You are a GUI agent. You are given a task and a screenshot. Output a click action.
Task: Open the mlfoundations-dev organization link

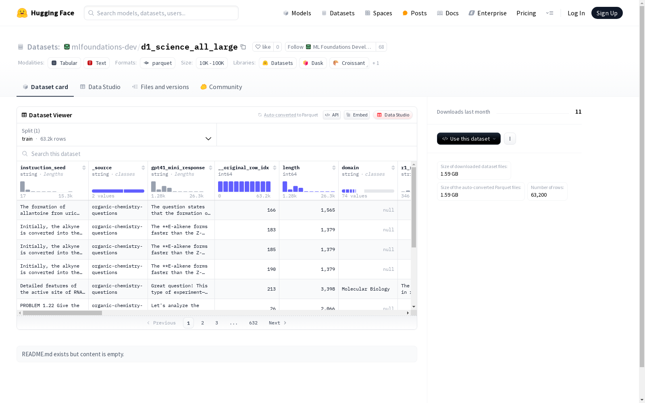pos(104,47)
